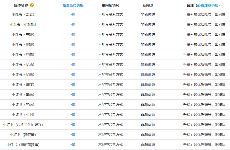Select media 小红书（亭丽）

[23, 95]
